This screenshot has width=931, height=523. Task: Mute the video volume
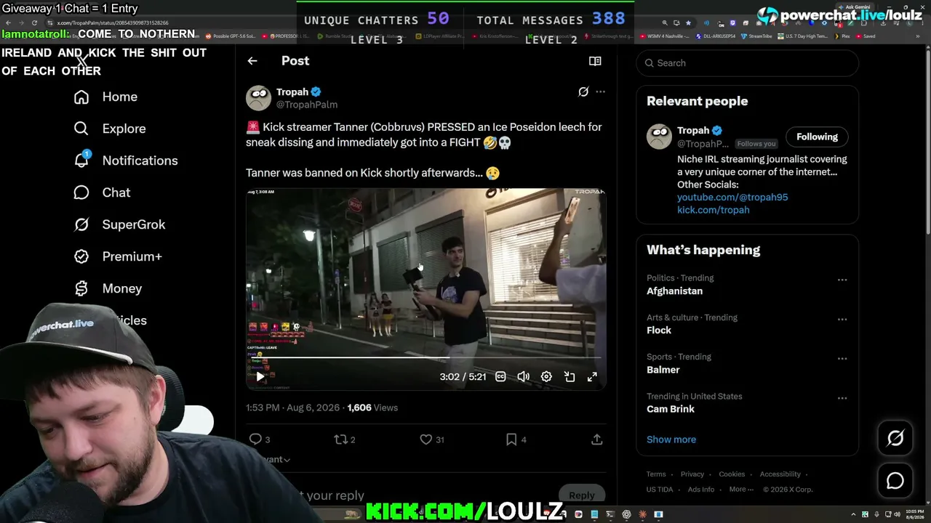click(x=524, y=376)
